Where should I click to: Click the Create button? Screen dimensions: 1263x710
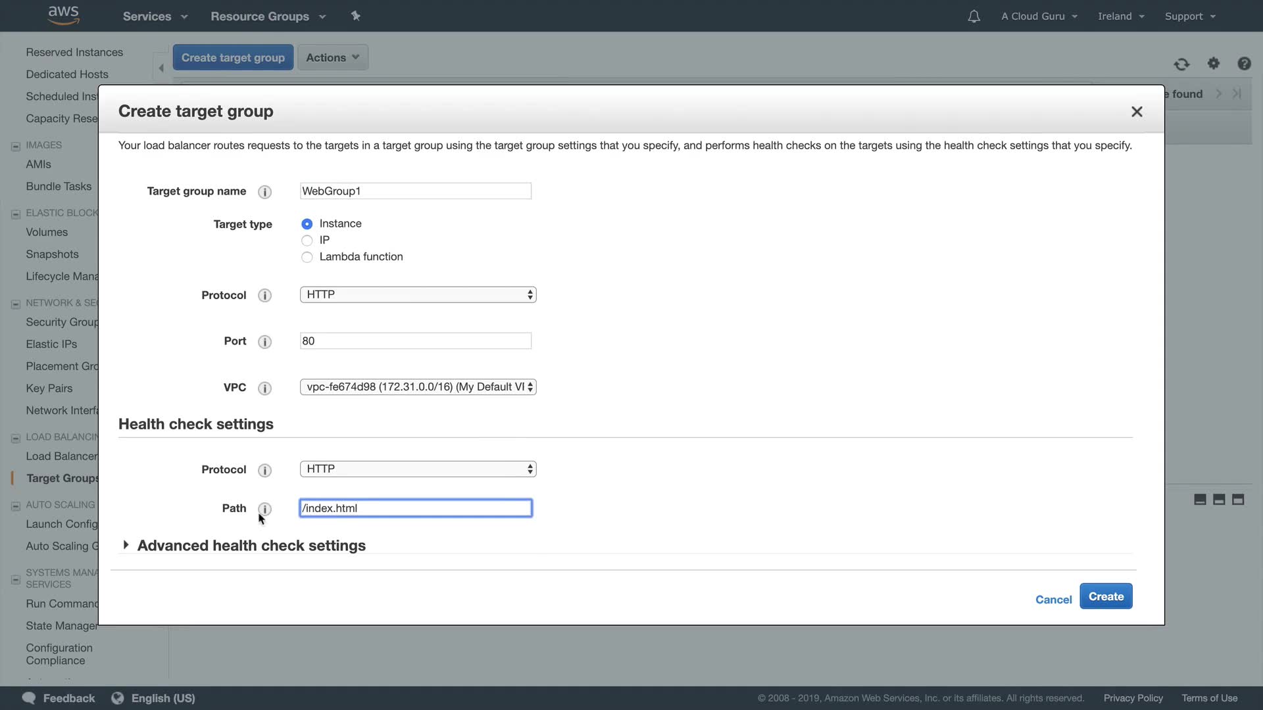pos(1105,596)
